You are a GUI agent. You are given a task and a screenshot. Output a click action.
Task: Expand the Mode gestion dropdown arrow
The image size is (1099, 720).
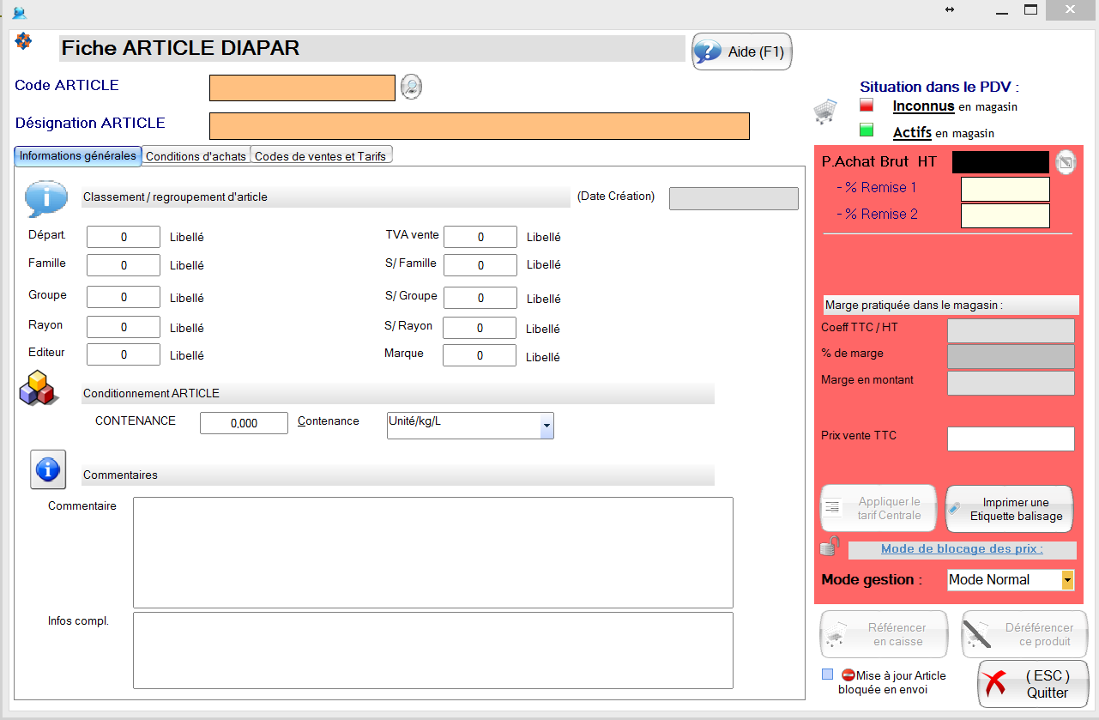coord(1067,580)
